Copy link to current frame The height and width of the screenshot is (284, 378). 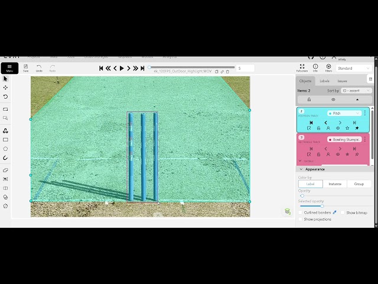[222, 72]
